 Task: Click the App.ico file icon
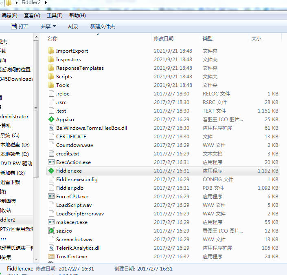pyautogui.click(x=51, y=120)
